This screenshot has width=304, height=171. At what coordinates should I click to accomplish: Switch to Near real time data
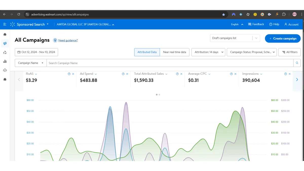click(x=175, y=52)
